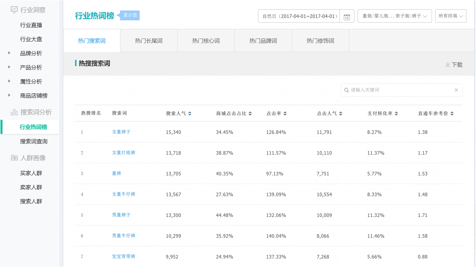Screen dimensions: 476x267
Task: Expand the 品牌分析 sidebar arrow
Action: point(9,53)
